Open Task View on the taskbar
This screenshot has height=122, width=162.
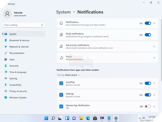[60, 118]
